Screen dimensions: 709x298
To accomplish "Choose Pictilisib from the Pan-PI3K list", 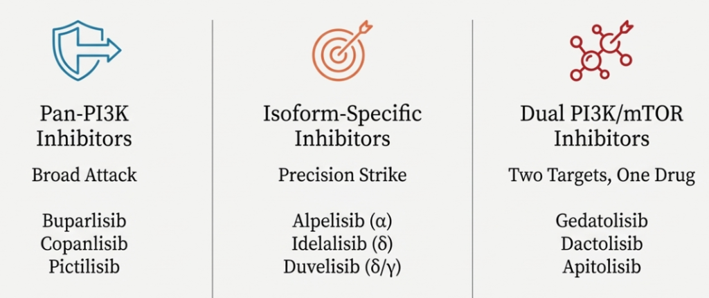I will pos(84,266).
